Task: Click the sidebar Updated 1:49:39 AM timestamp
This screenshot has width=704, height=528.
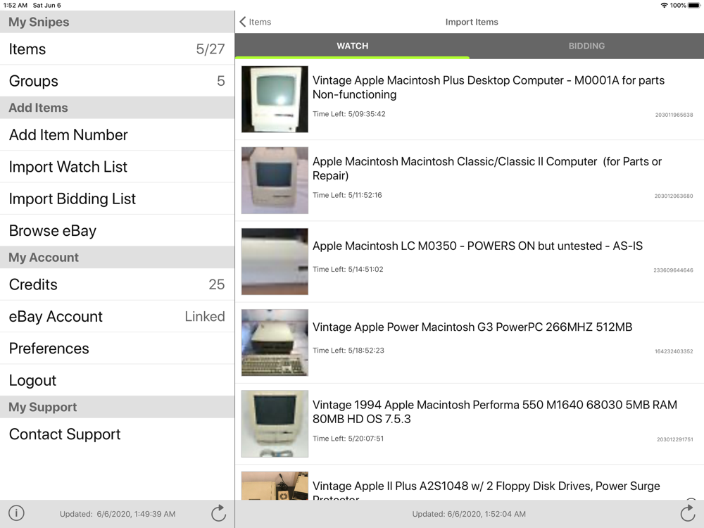Action: pyautogui.click(x=118, y=514)
